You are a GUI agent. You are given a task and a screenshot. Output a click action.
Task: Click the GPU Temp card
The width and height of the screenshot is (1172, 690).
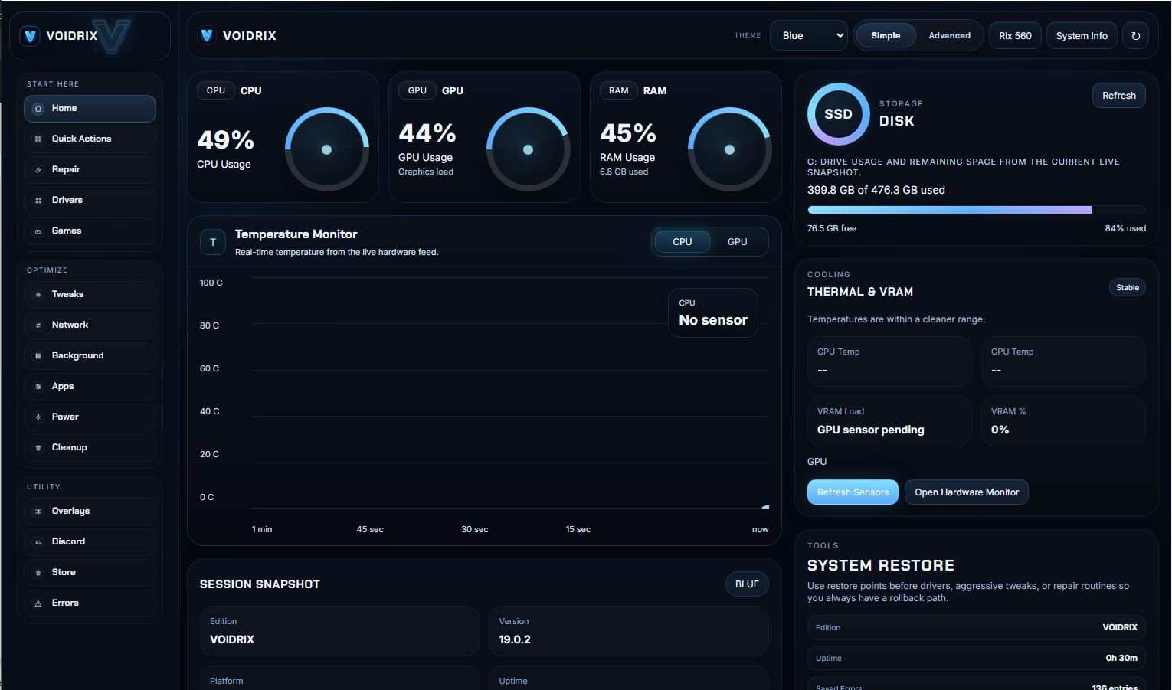pyautogui.click(x=1063, y=361)
